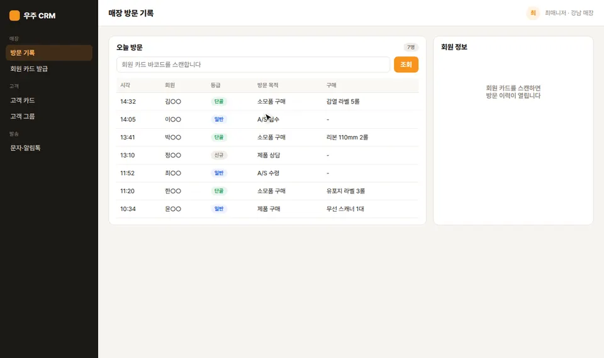Select the 14:05 time cell
Screen dimensions: 604x358
[x=128, y=119]
